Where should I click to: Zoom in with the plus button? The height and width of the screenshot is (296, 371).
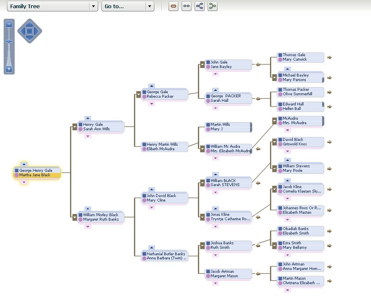pos(9,69)
